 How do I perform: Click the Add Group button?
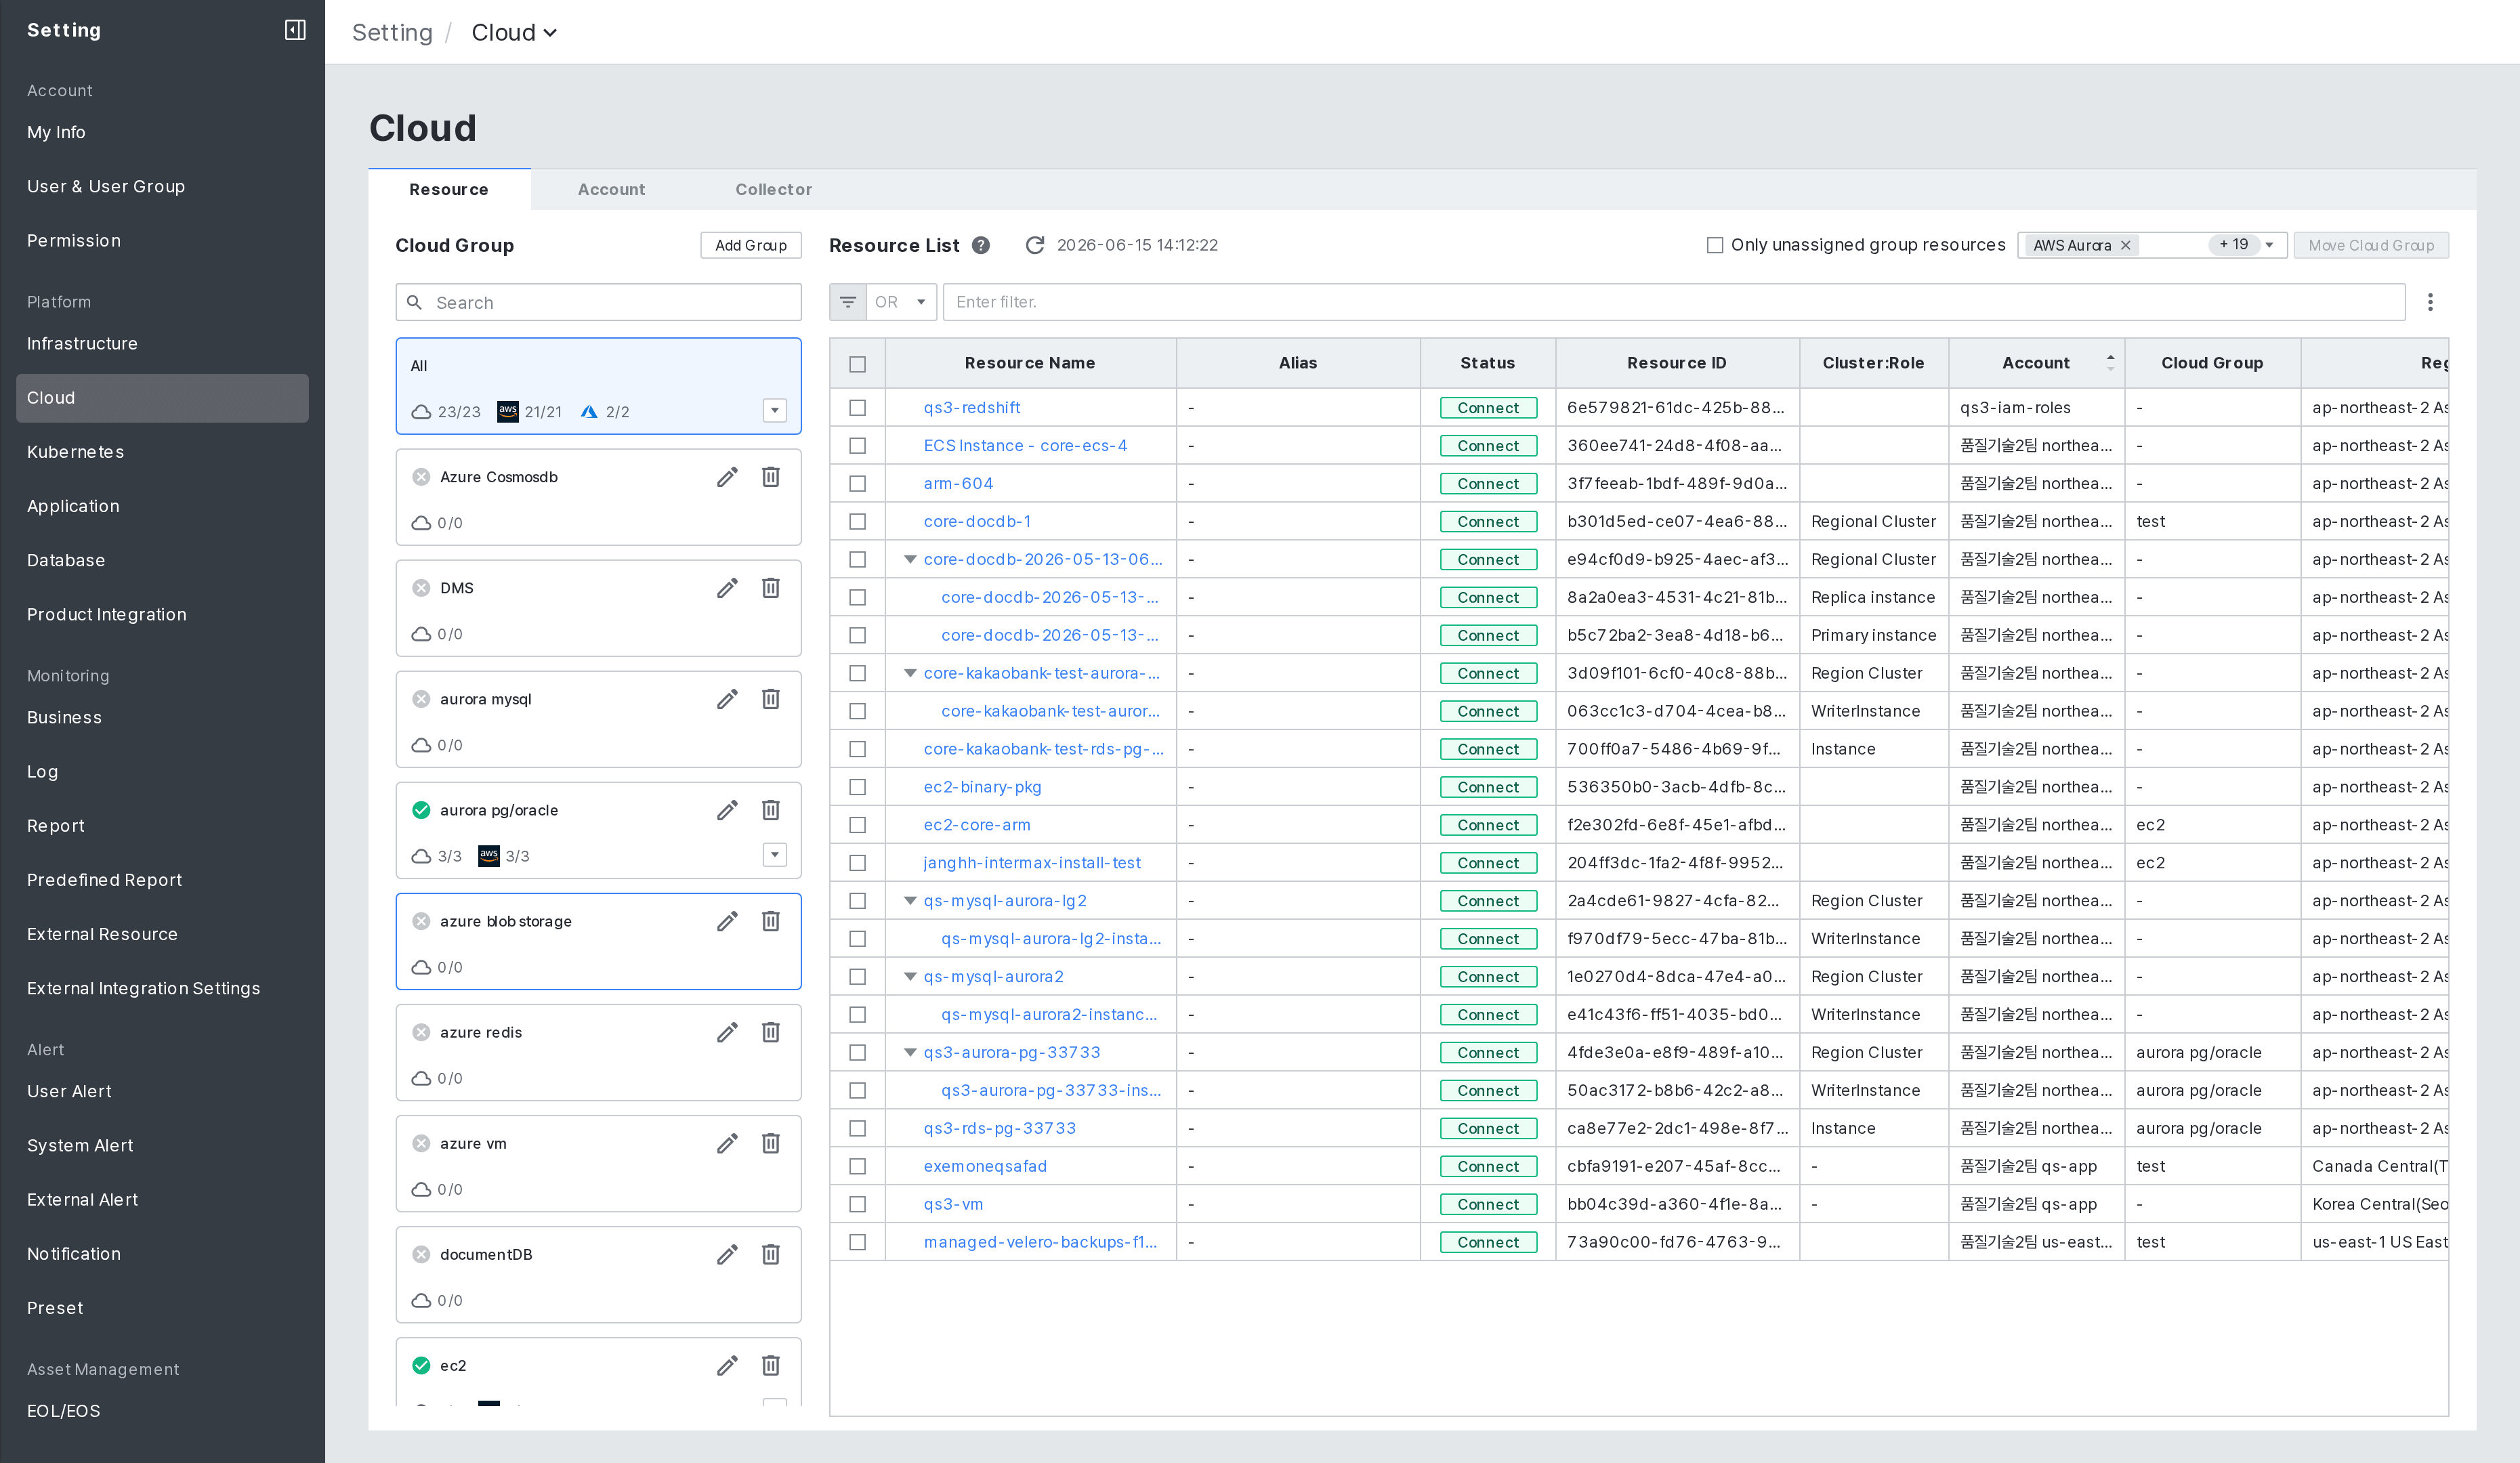751,245
